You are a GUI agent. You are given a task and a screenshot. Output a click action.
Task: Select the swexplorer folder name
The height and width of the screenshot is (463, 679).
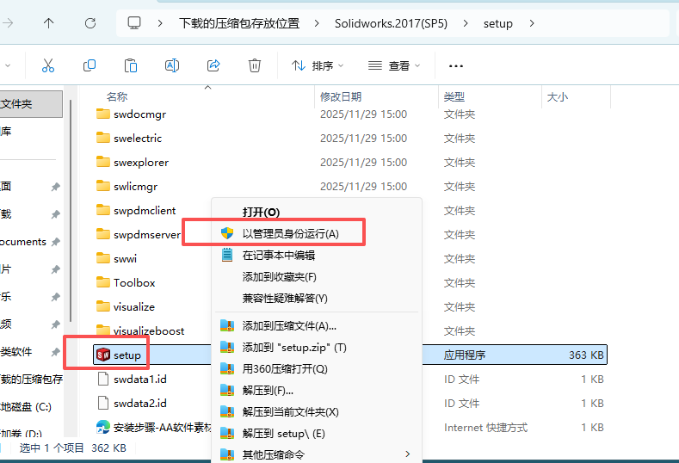[x=141, y=163]
